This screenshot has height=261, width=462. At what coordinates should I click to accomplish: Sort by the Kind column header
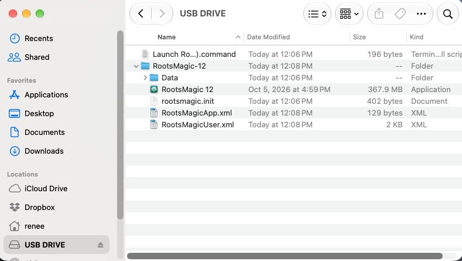pos(416,37)
